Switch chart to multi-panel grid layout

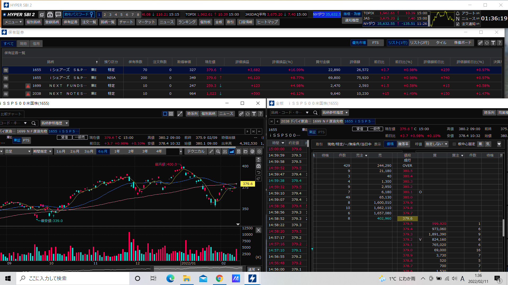171,114
